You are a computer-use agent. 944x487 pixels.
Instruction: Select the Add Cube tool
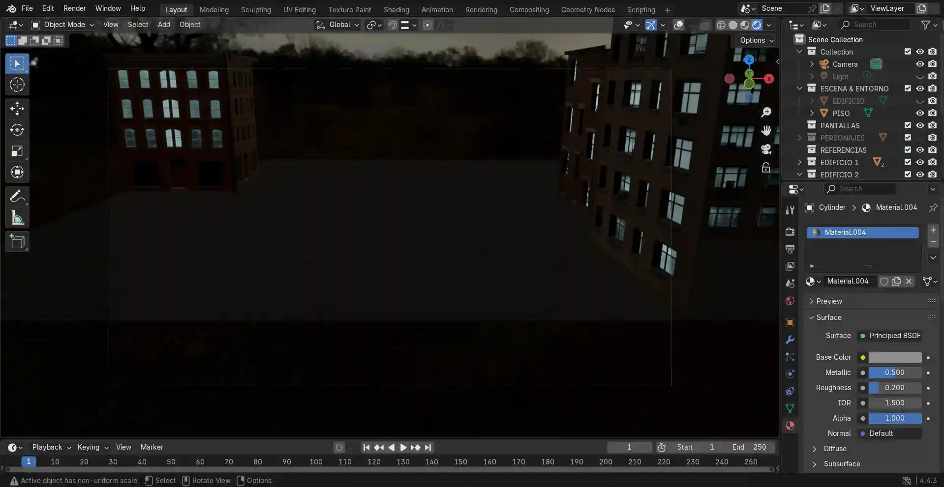click(x=17, y=242)
